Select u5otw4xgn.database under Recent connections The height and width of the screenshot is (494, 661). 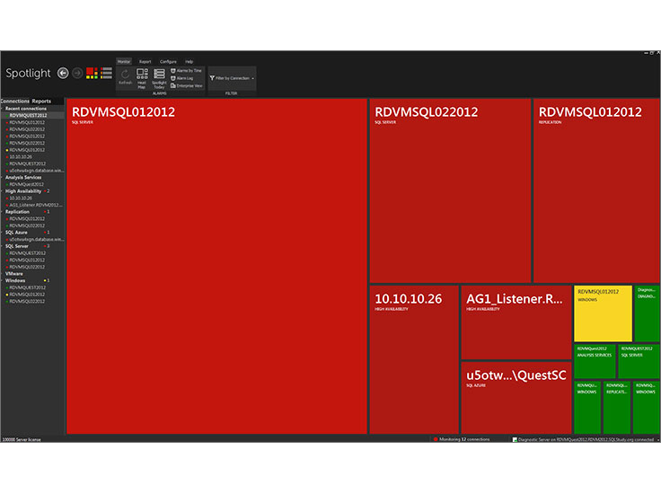[36, 171]
